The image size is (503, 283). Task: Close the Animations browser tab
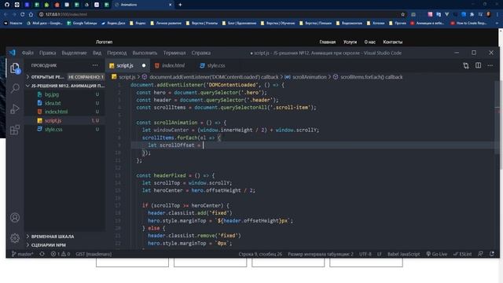click(171, 5)
